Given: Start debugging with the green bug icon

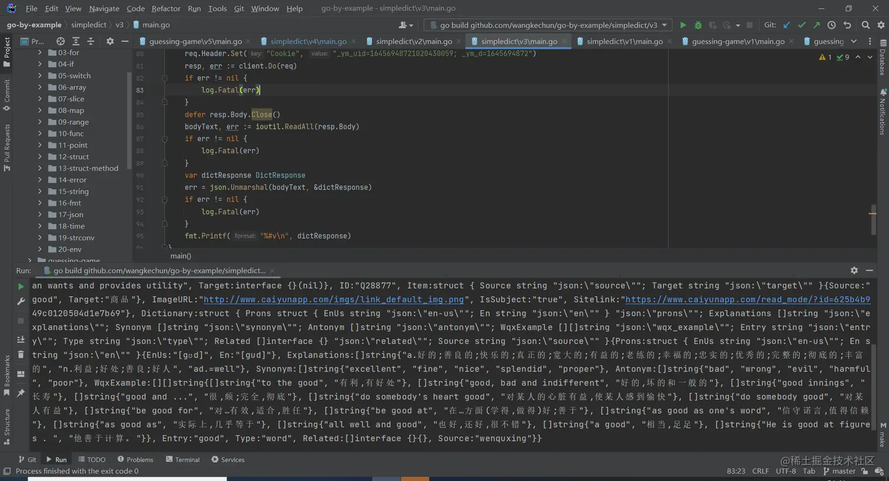Looking at the screenshot, I should [x=698, y=25].
